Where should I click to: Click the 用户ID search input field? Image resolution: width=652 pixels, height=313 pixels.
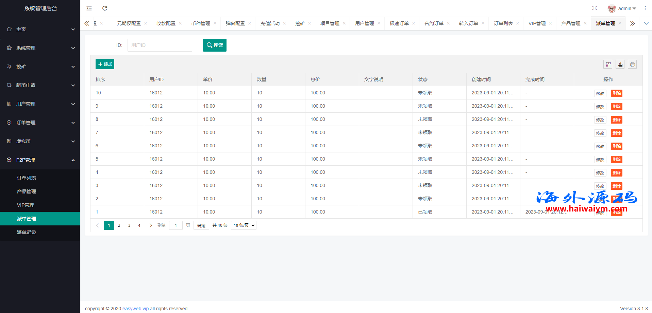coord(160,45)
